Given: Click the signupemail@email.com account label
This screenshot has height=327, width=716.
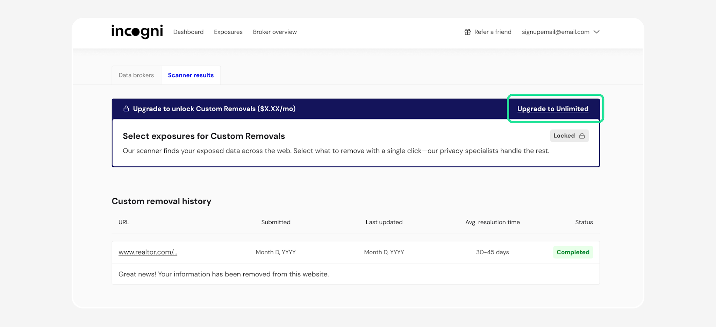Looking at the screenshot, I should tap(556, 32).
